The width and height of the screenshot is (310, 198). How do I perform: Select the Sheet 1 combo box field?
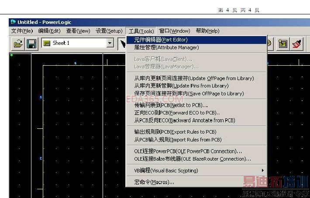tap(78, 43)
